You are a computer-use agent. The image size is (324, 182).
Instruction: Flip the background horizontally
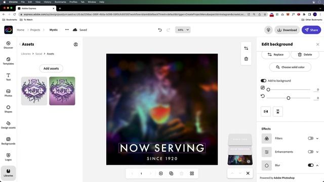[x=266, y=111]
